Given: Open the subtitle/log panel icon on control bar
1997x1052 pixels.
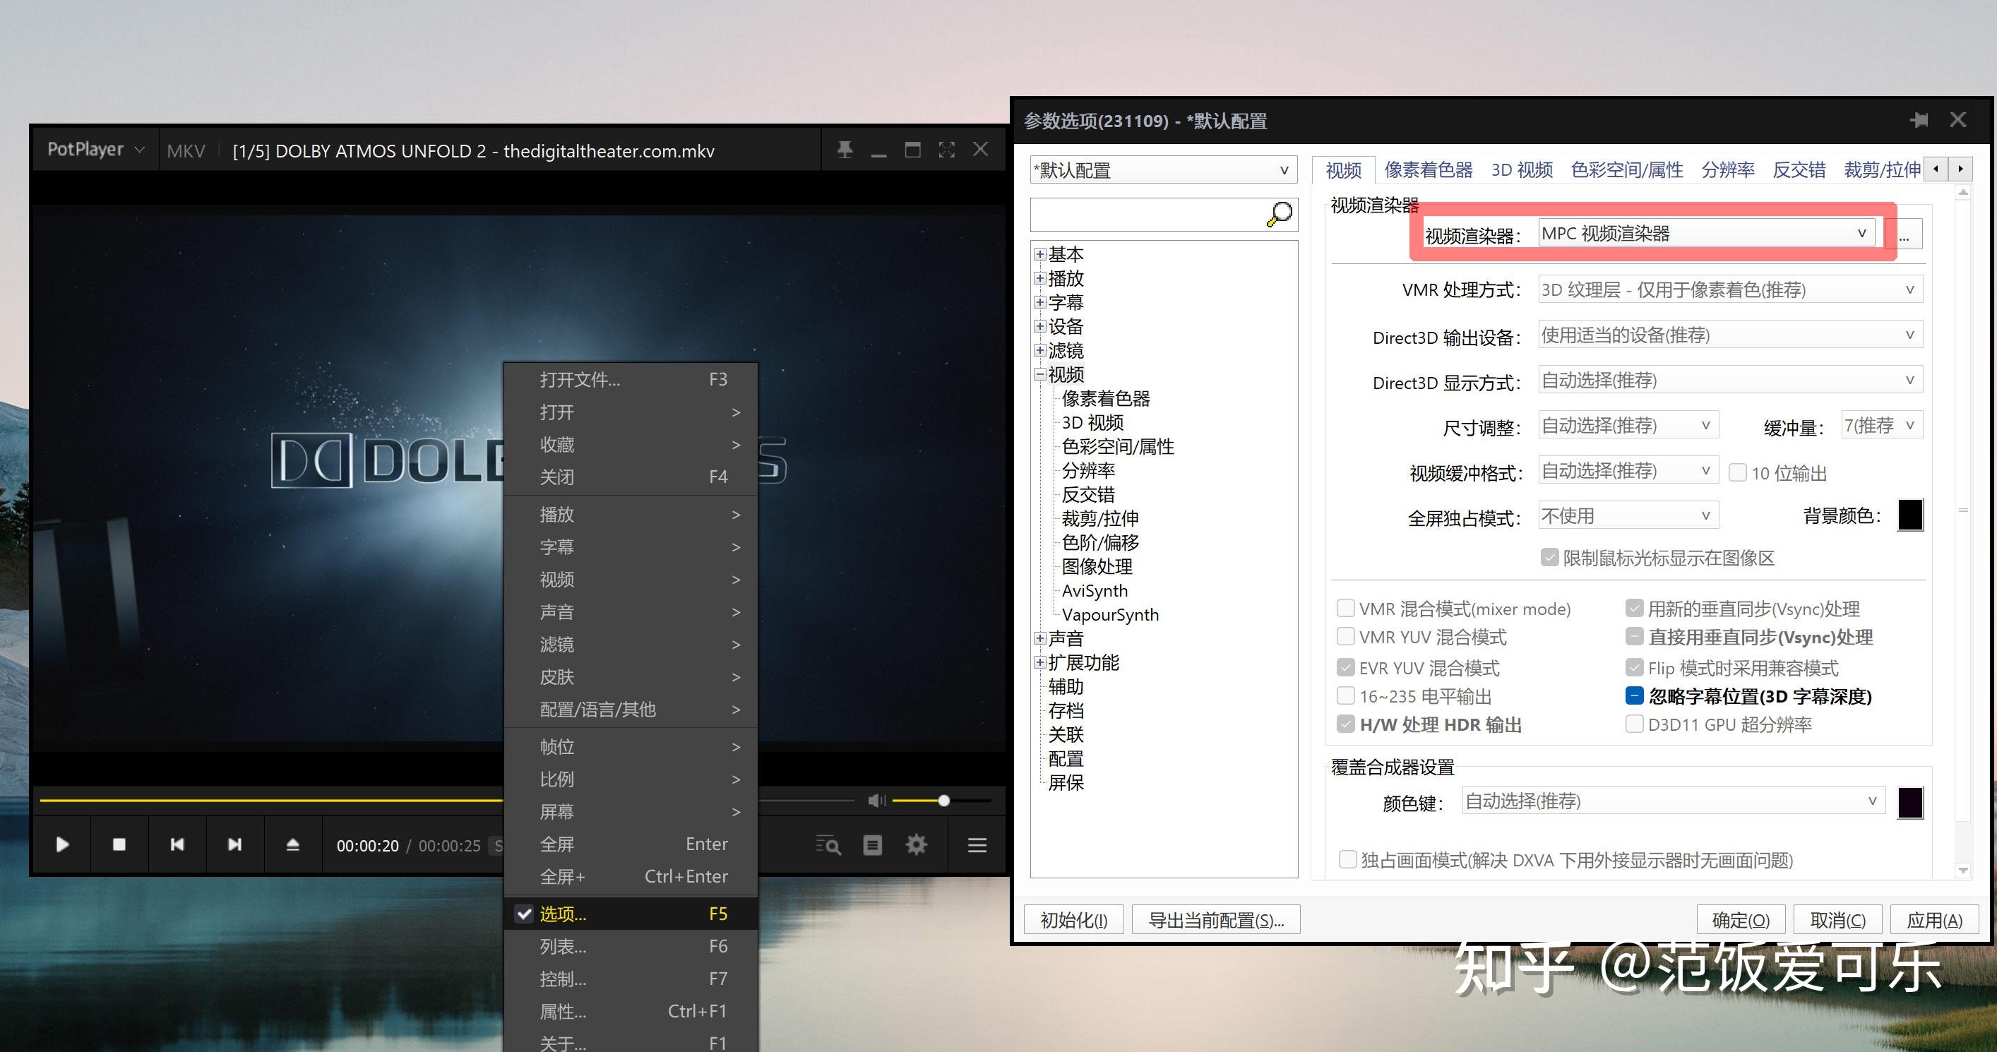Looking at the screenshot, I should click(871, 844).
